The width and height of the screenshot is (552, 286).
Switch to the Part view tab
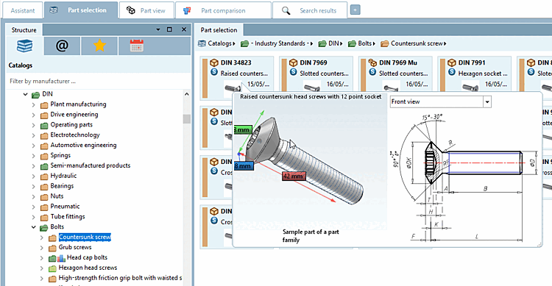146,10
